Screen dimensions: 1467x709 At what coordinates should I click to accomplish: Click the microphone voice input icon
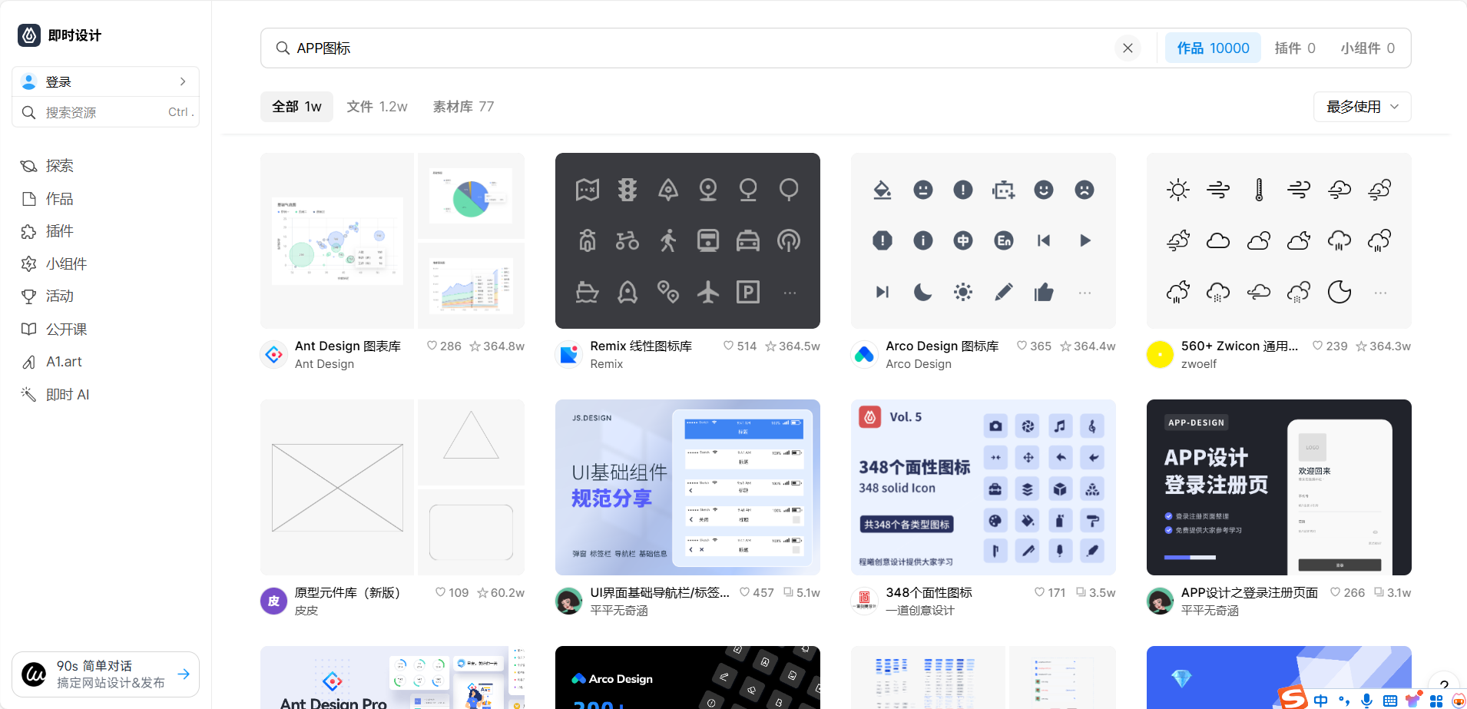tap(1366, 701)
